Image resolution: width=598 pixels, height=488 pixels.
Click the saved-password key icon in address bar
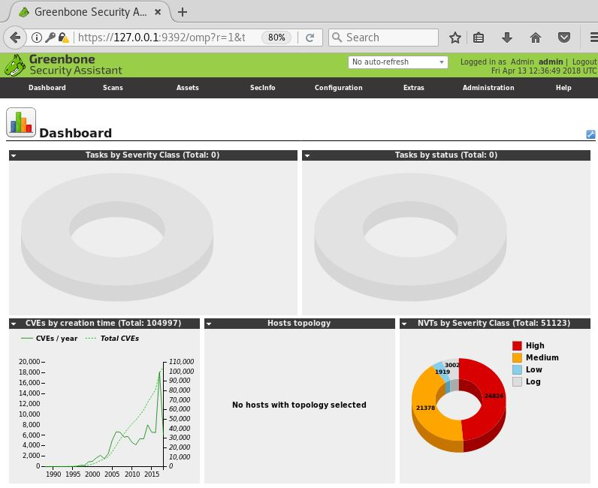(x=50, y=38)
